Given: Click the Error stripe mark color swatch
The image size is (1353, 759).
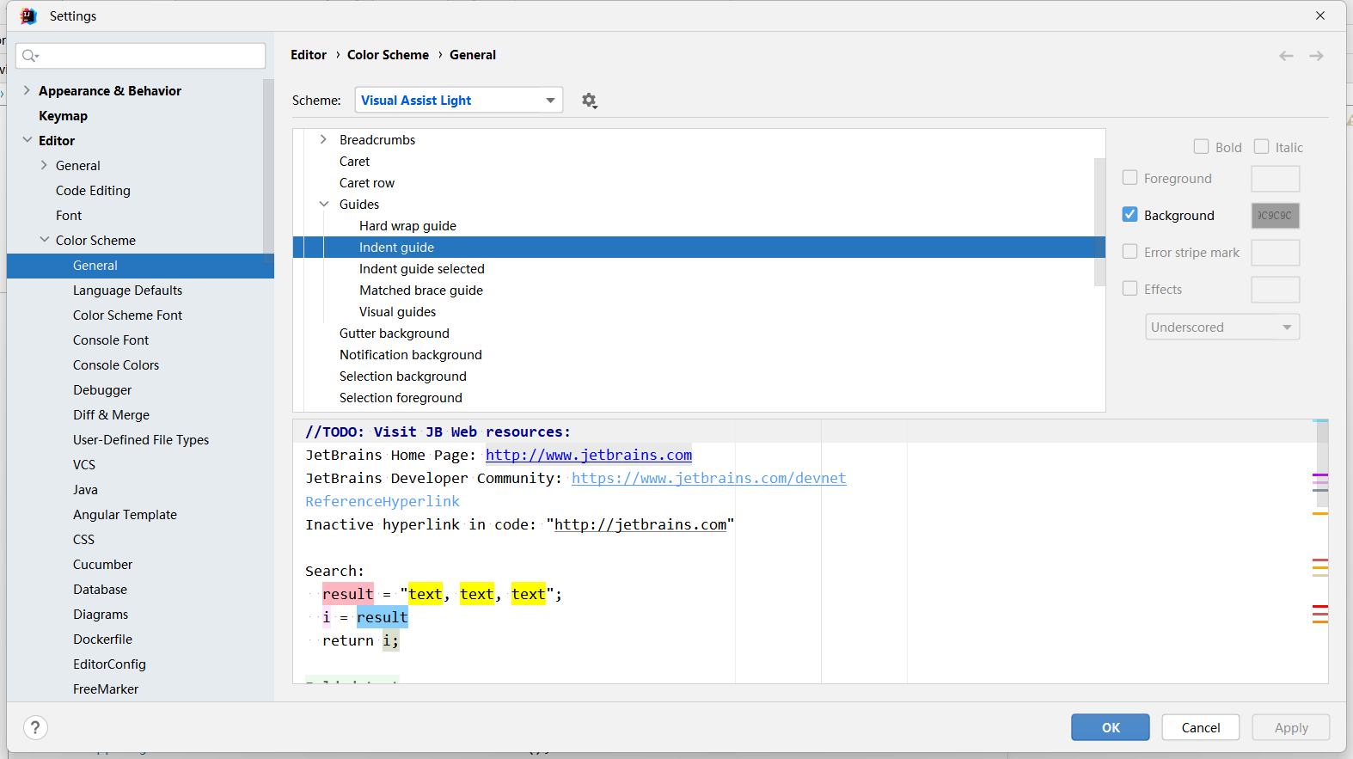Looking at the screenshot, I should [1276, 253].
